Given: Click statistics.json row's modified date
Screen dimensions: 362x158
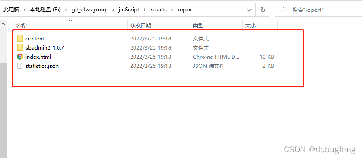Looking at the screenshot, I should click(x=151, y=66).
